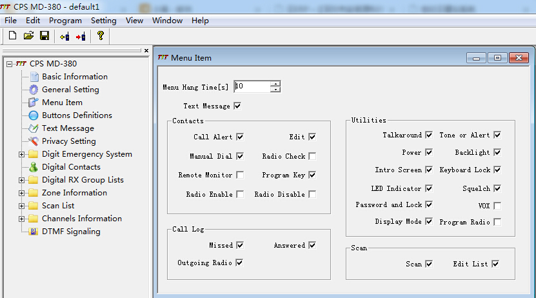Click the Buttons Definitions blue circle icon

point(34,115)
